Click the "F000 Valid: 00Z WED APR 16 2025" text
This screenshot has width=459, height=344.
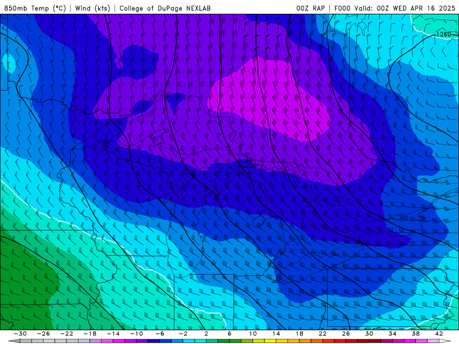[x=395, y=8]
